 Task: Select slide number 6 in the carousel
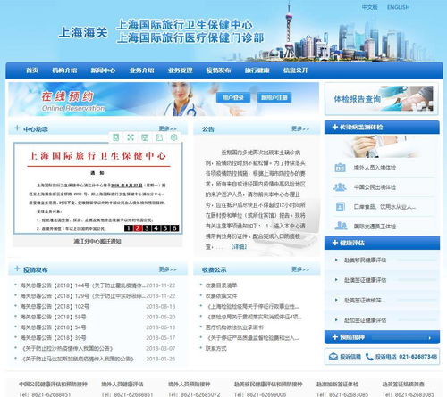pyautogui.click(x=175, y=228)
